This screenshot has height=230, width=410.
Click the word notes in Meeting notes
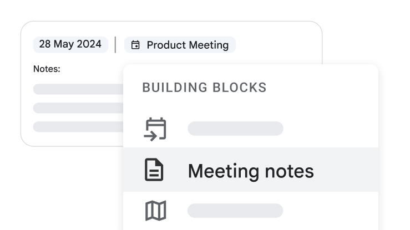[x=290, y=171]
